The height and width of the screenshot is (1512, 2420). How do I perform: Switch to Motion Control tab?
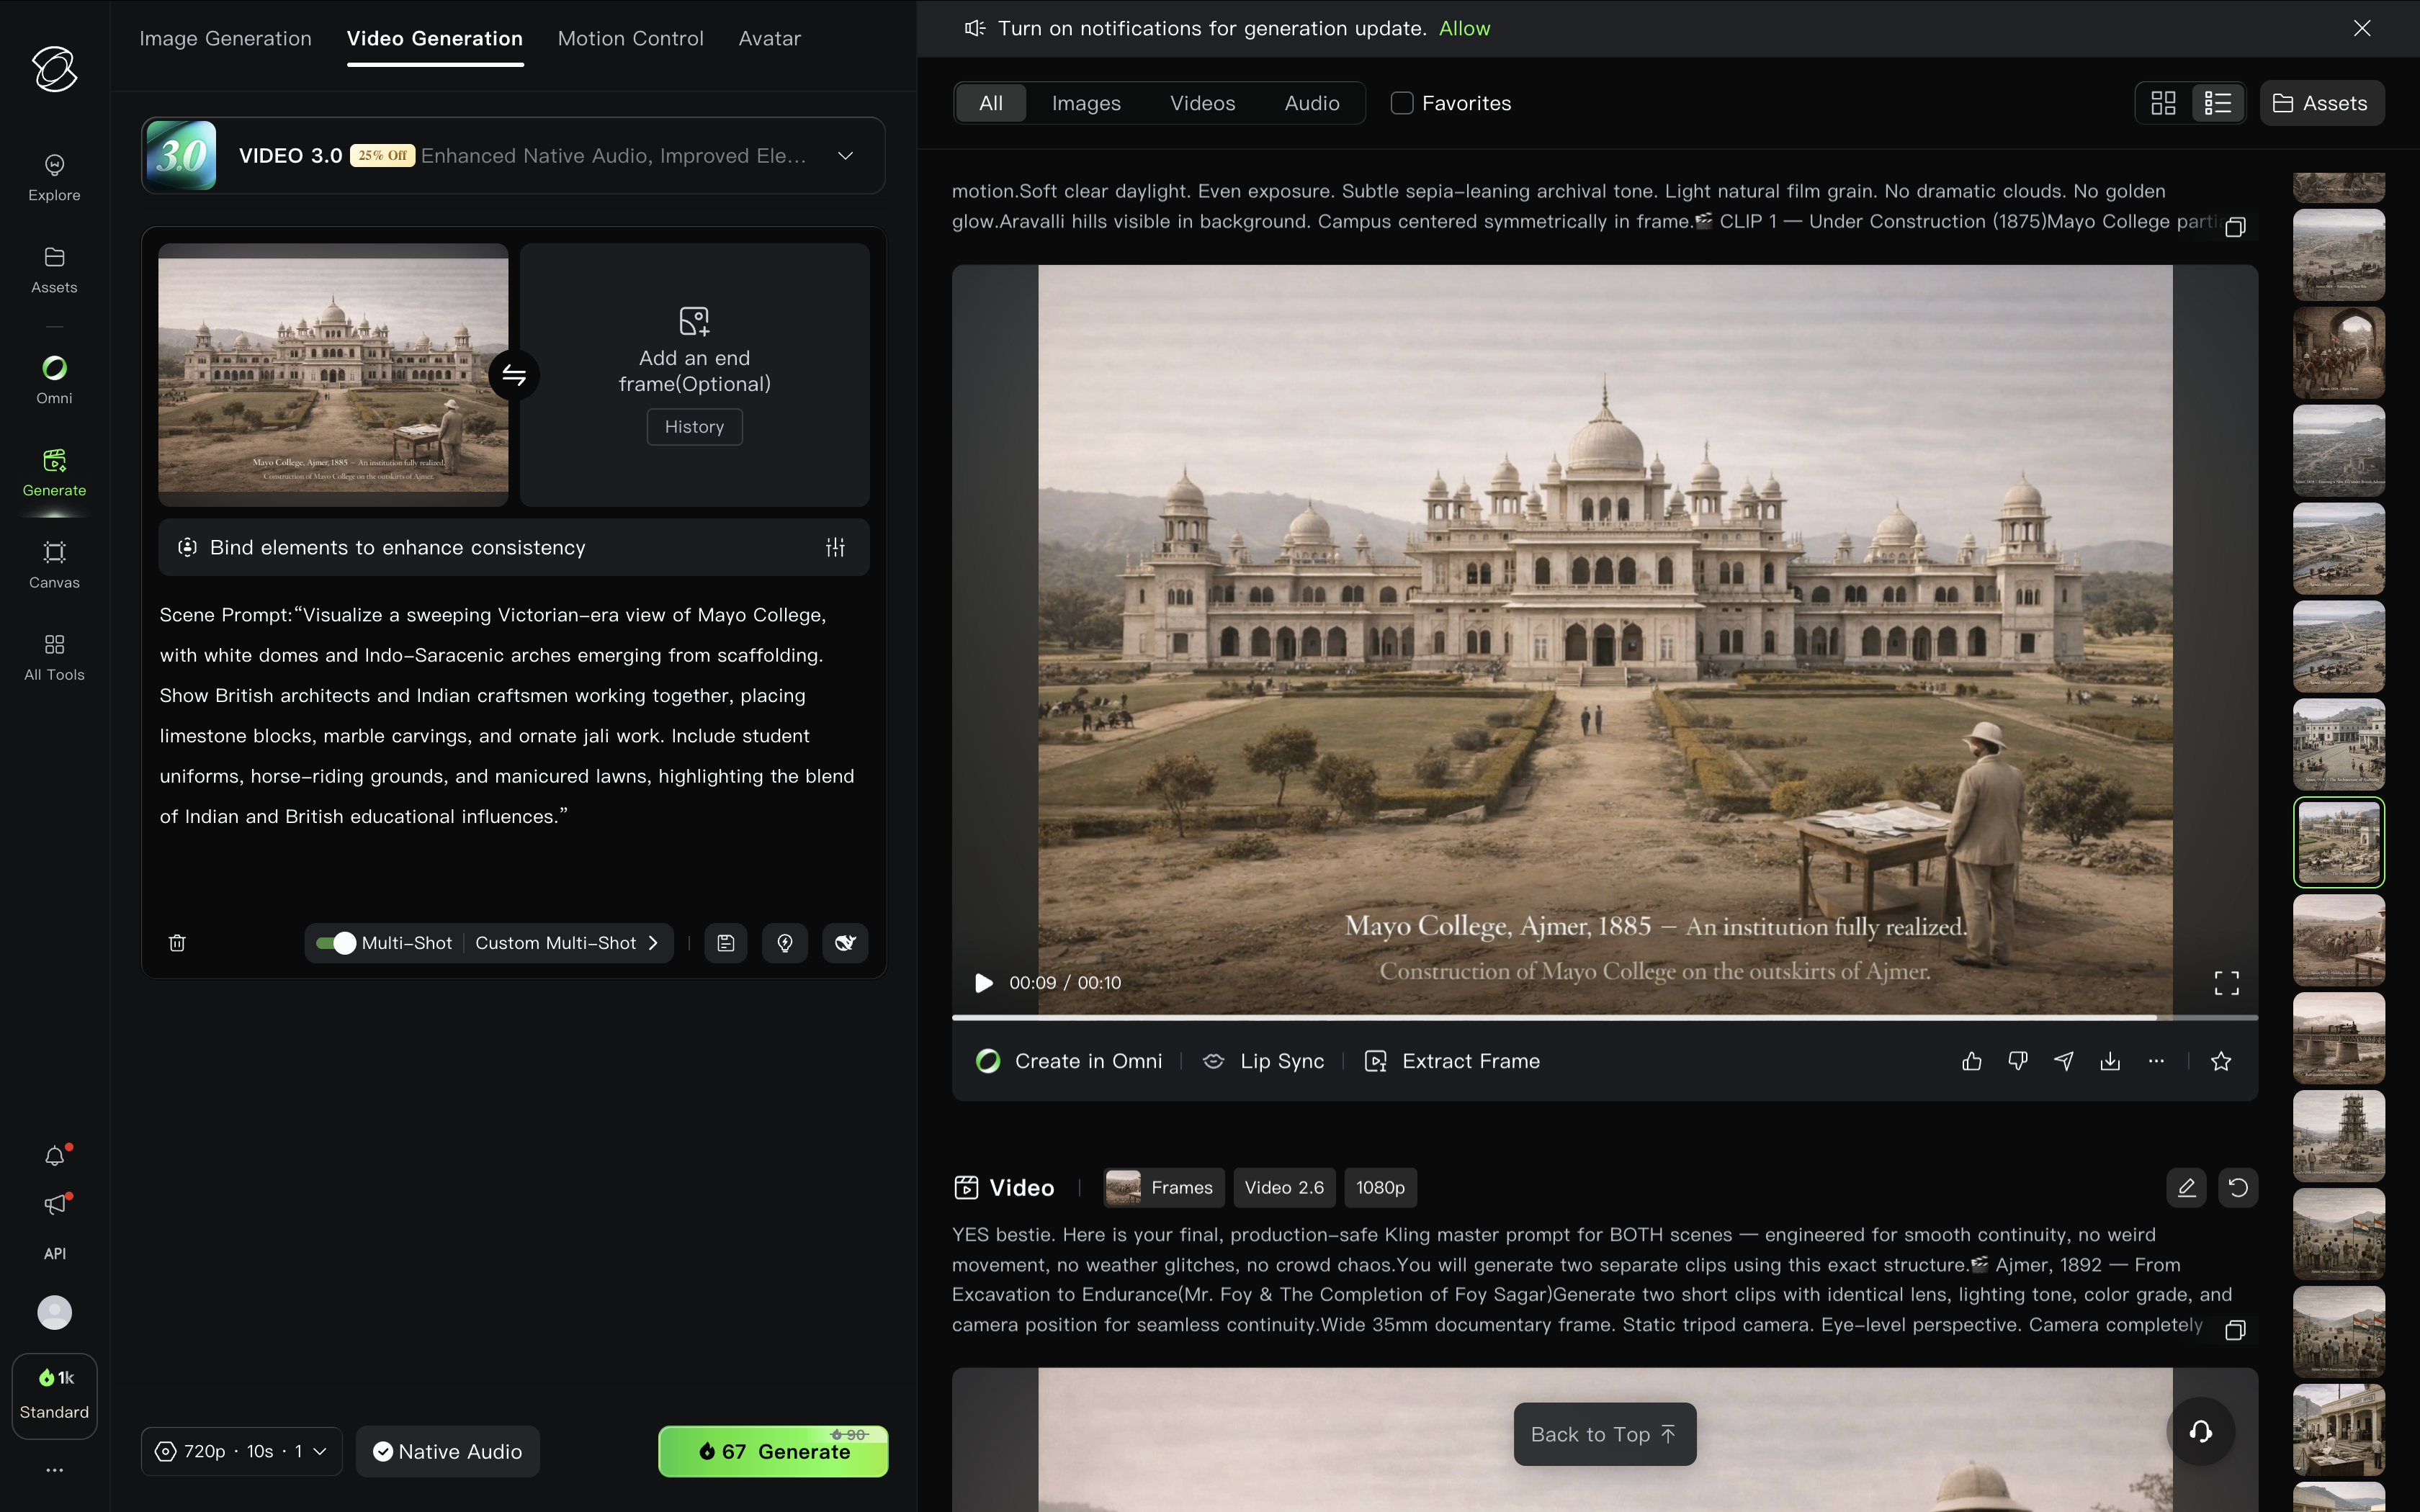(630, 38)
